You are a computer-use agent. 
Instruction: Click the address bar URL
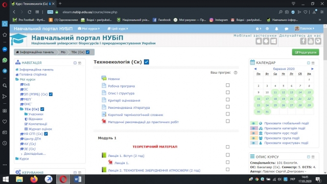click(90, 12)
